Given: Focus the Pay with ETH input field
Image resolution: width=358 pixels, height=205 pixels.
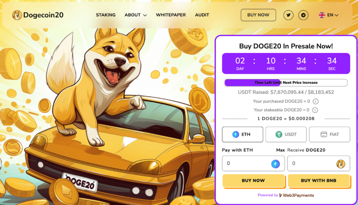Looking at the screenshot, I should coord(253,163).
